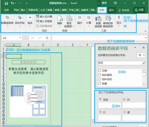Switch to the 审阅 tab

pos(57,10)
